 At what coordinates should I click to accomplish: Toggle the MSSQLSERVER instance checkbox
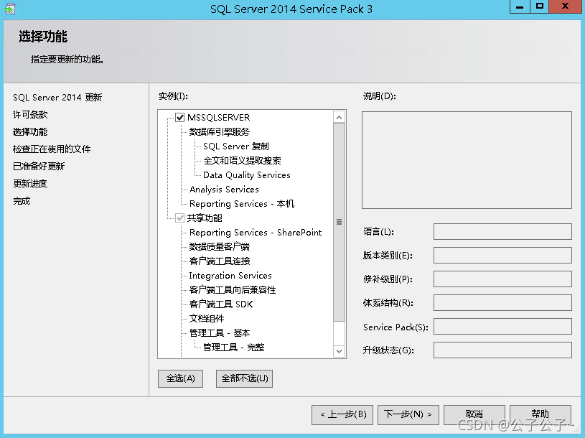pos(180,118)
